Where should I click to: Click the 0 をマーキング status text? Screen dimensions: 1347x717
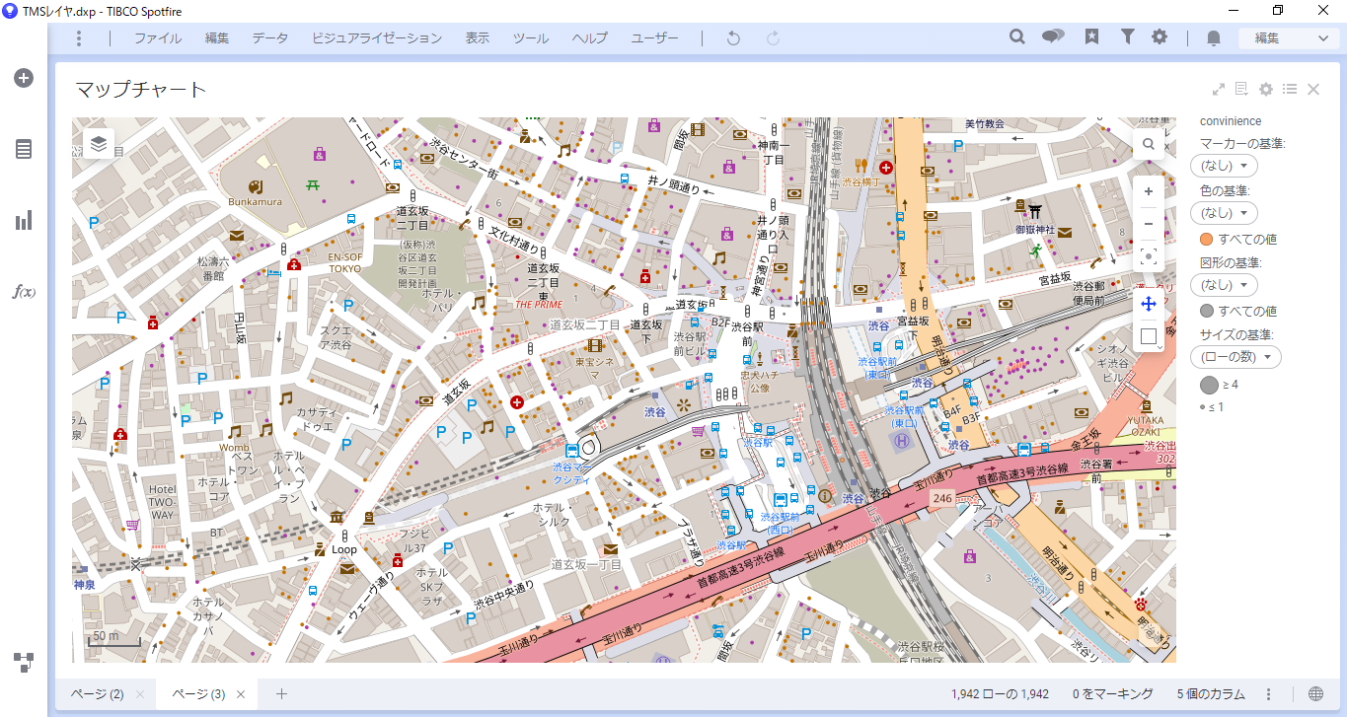[x=1113, y=694]
